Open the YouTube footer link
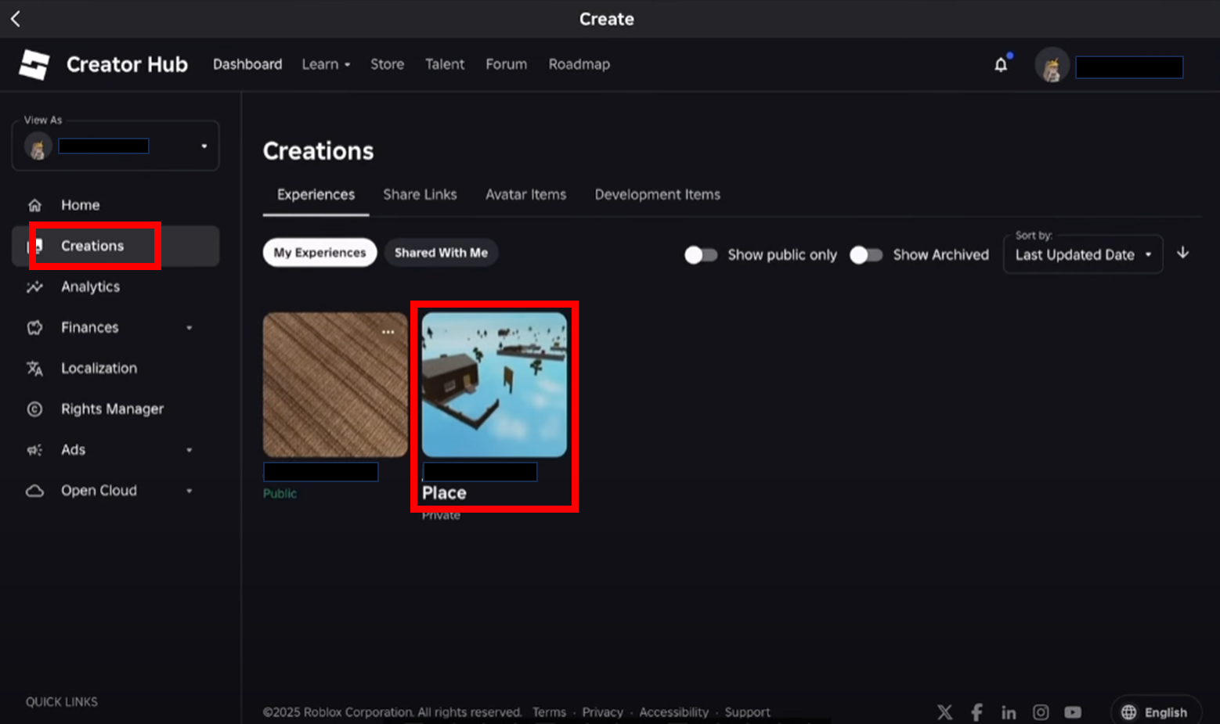 (x=1073, y=712)
